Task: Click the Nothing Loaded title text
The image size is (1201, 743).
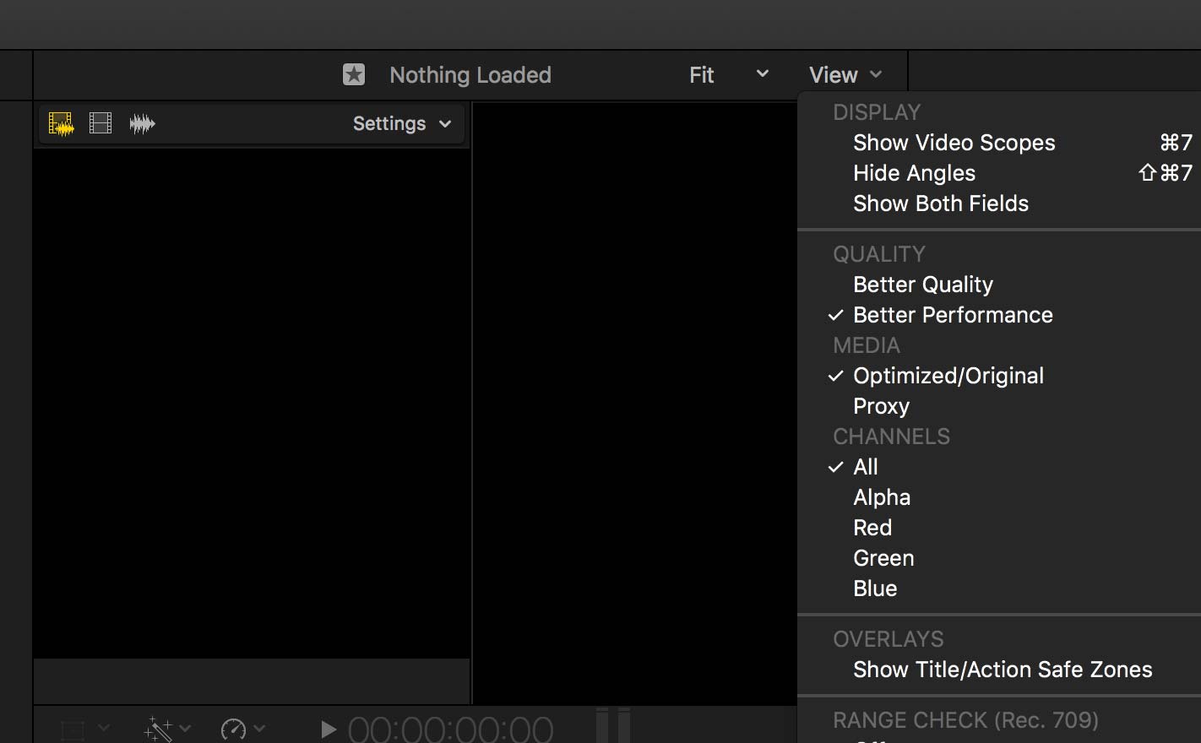Action: click(x=470, y=75)
